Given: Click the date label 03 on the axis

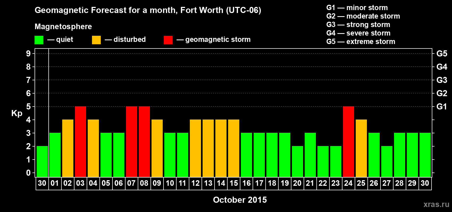Looking at the screenshot, I should pyautogui.click(x=80, y=183).
